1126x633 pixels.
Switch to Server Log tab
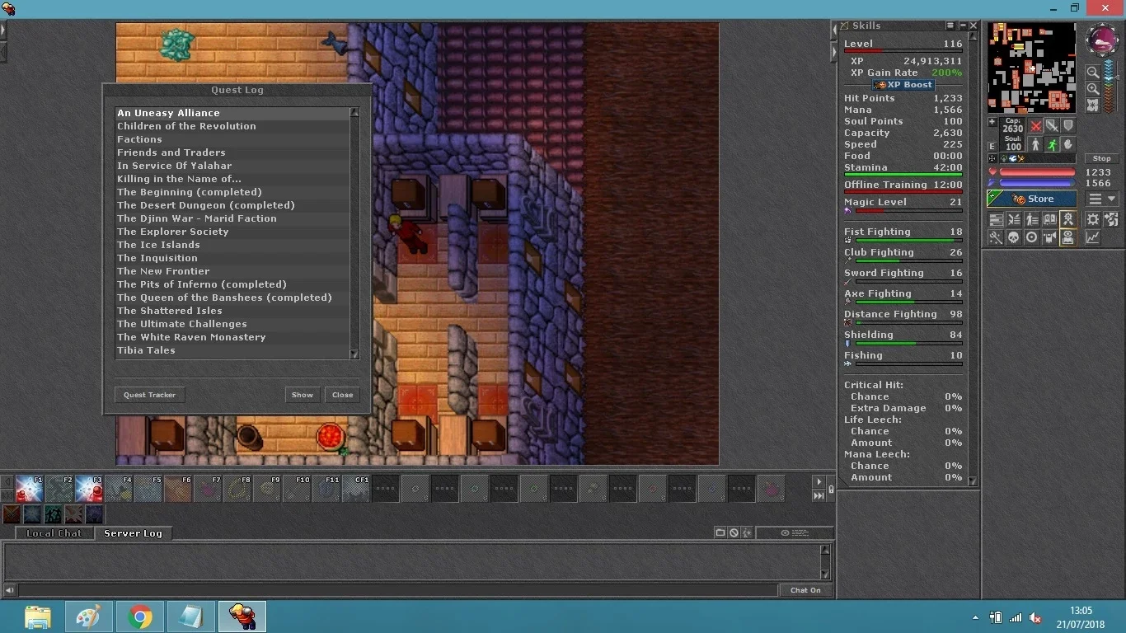pyautogui.click(x=133, y=533)
